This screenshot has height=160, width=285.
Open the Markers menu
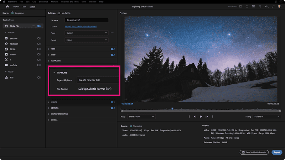pyautogui.click(x=55, y=2)
